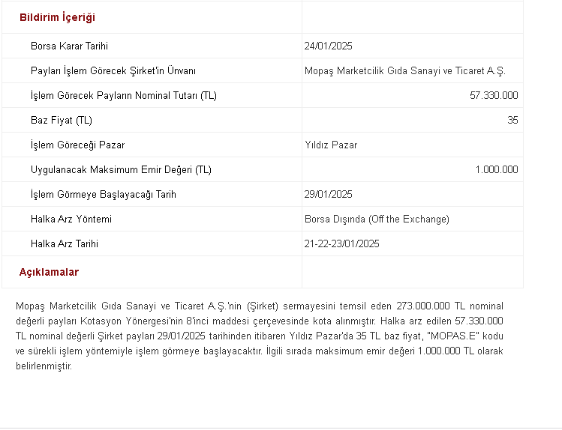The width and height of the screenshot is (562, 430).
Task: Click the 57.330.000 nominal amount cell
Action: click(494, 96)
